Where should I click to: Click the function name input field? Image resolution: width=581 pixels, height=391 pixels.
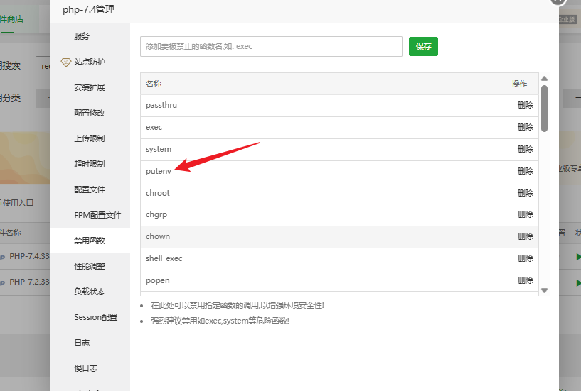click(x=271, y=46)
